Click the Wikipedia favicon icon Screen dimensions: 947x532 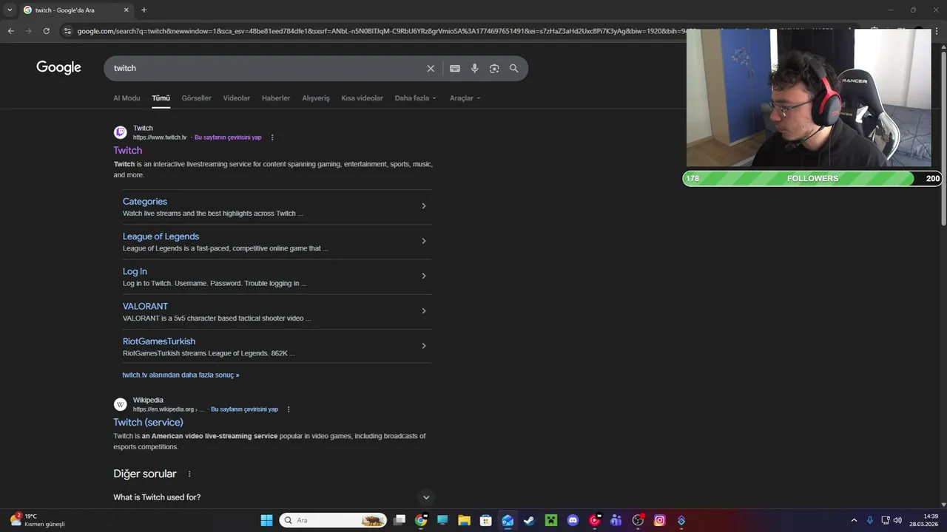(x=120, y=404)
